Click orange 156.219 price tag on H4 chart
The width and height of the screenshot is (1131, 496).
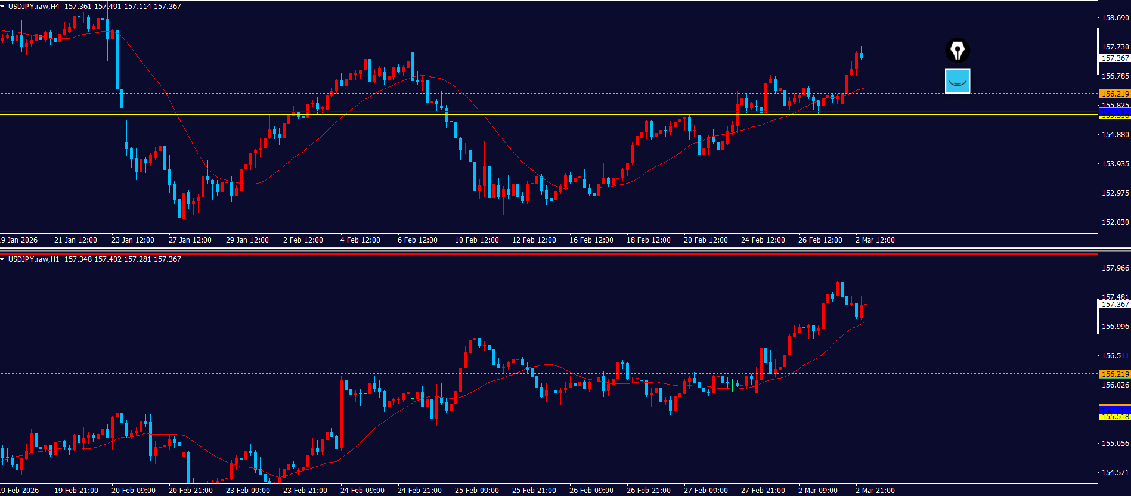tap(1114, 94)
